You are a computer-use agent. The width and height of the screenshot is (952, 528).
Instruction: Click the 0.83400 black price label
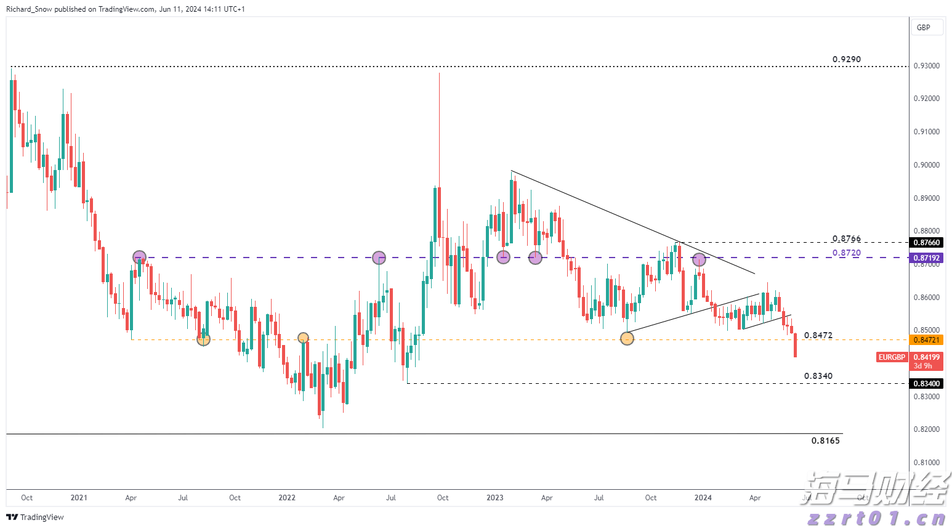[926, 384]
